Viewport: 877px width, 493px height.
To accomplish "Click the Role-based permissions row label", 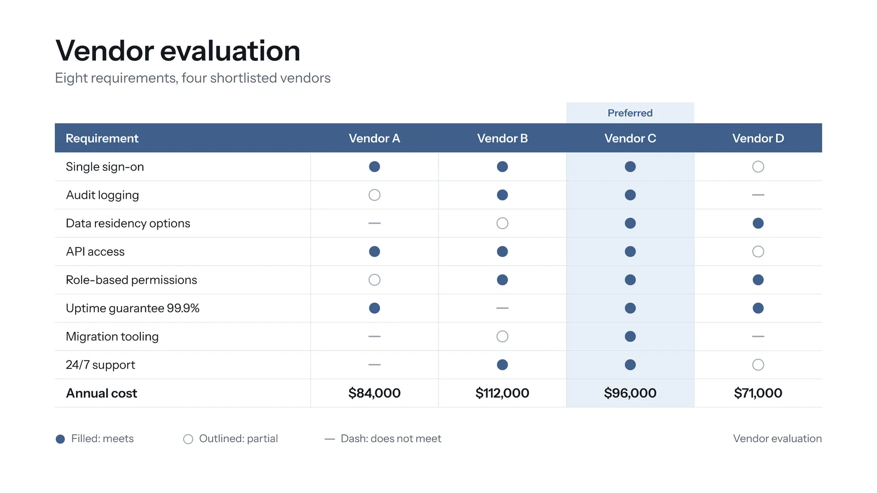I will pos(132,280).
